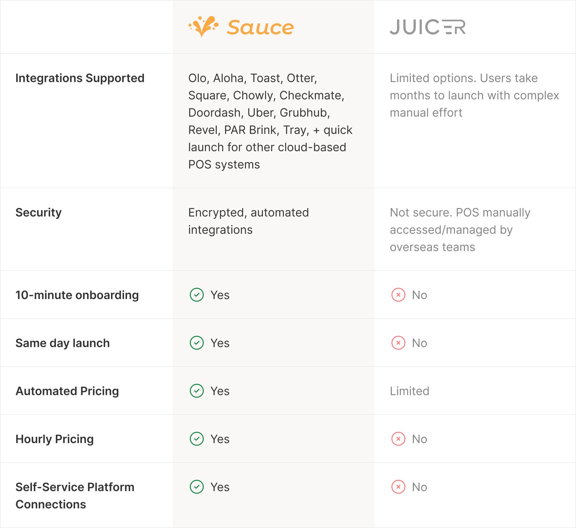Click green checkmark for Self-Service Platform Connections
Viewport: 576px width, 528px height.
click(197, 487)
